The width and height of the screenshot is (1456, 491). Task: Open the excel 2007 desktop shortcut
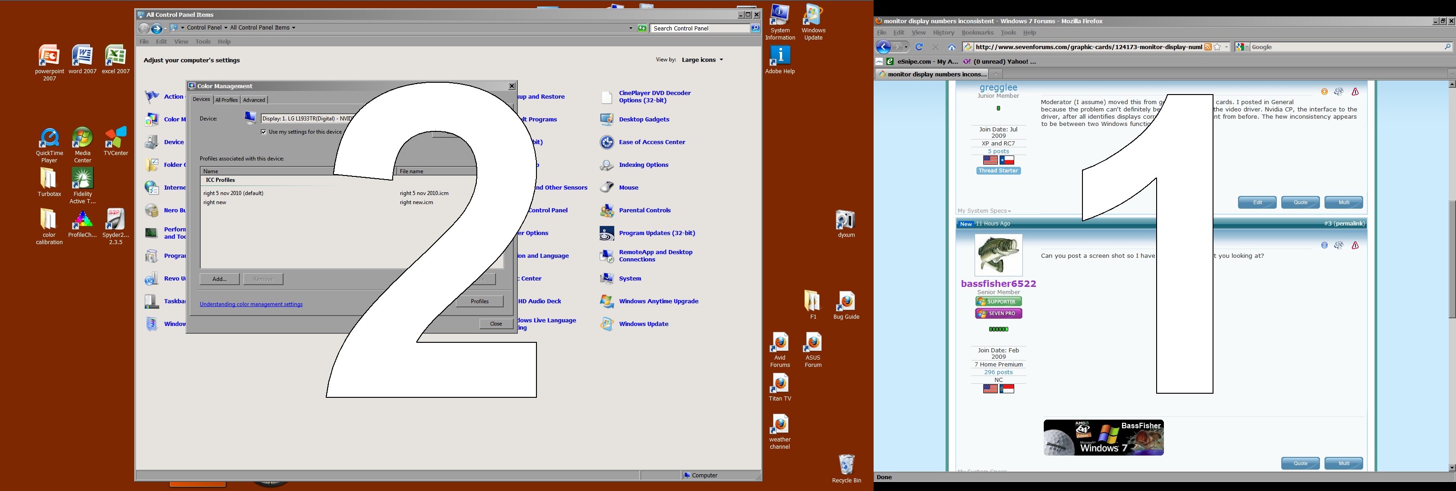pos(116,59)
